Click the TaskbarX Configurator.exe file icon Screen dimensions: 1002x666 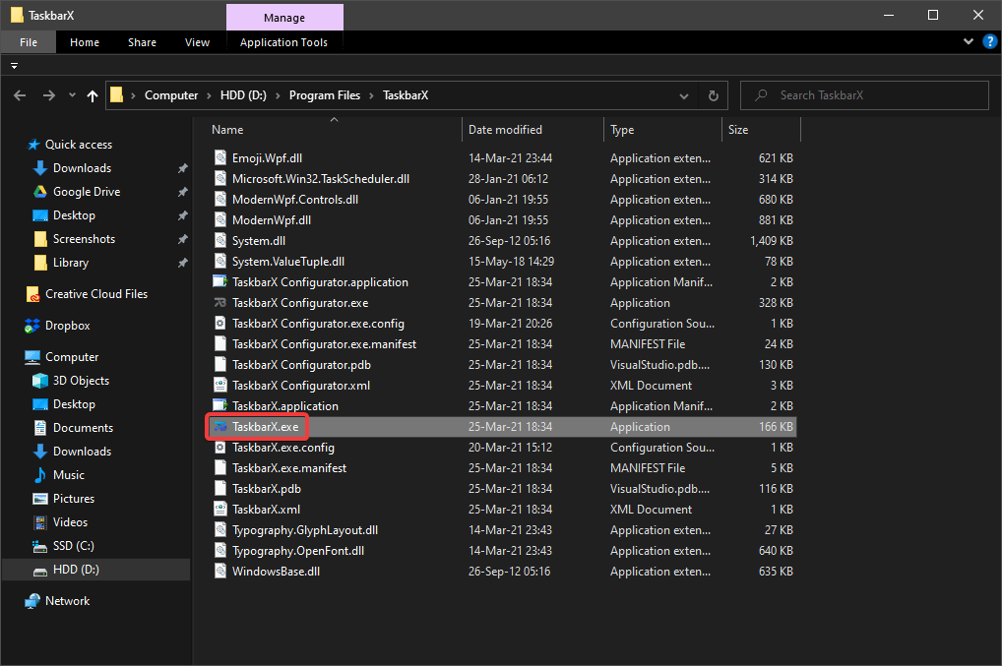click(220, 303)
